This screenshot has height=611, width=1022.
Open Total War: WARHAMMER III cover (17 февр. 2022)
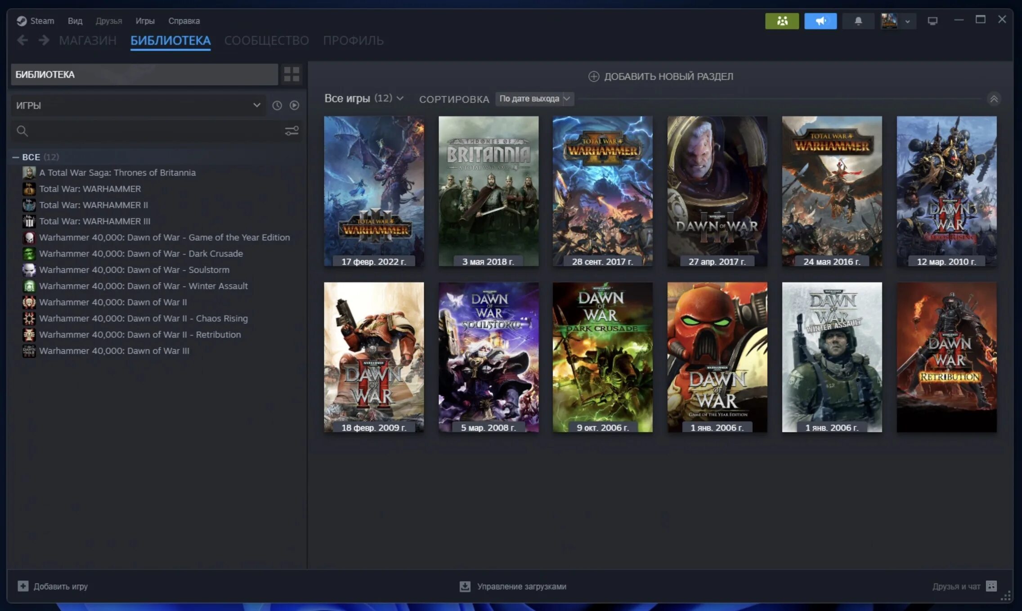point(374,192)
